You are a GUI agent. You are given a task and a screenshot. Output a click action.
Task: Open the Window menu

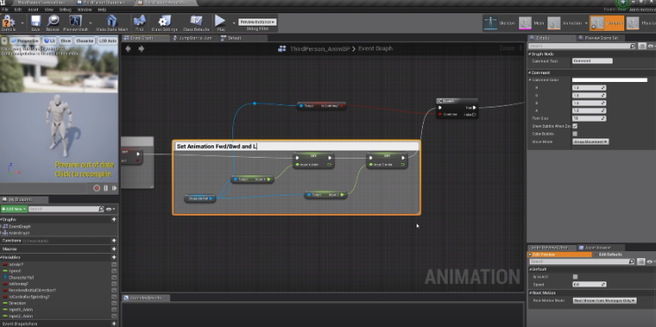tap(84, 9)
